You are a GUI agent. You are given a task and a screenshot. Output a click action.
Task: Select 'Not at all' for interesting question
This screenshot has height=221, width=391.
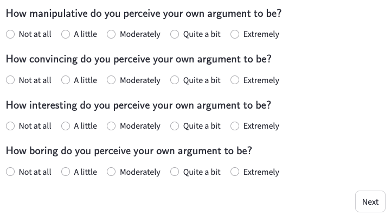coord(11,126)
